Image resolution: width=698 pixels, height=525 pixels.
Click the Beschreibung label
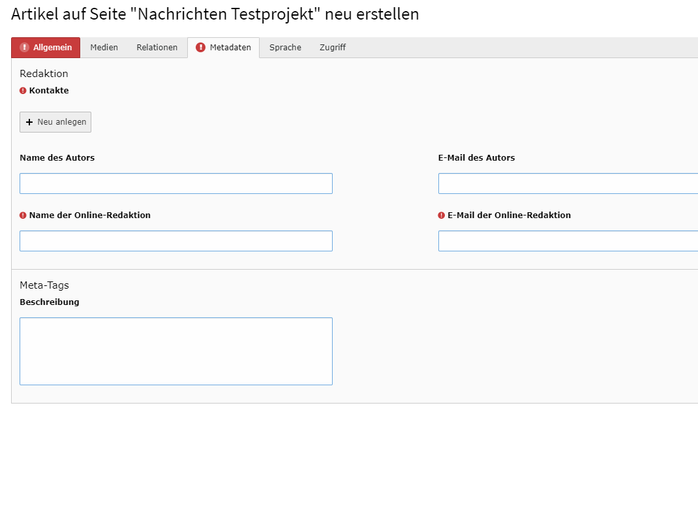click(50, 302)
